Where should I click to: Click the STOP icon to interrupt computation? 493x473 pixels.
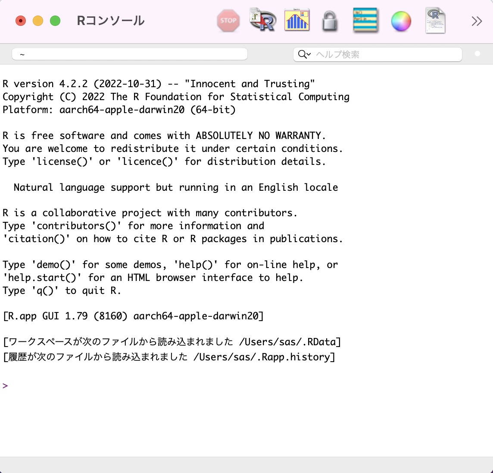[228, 21]
